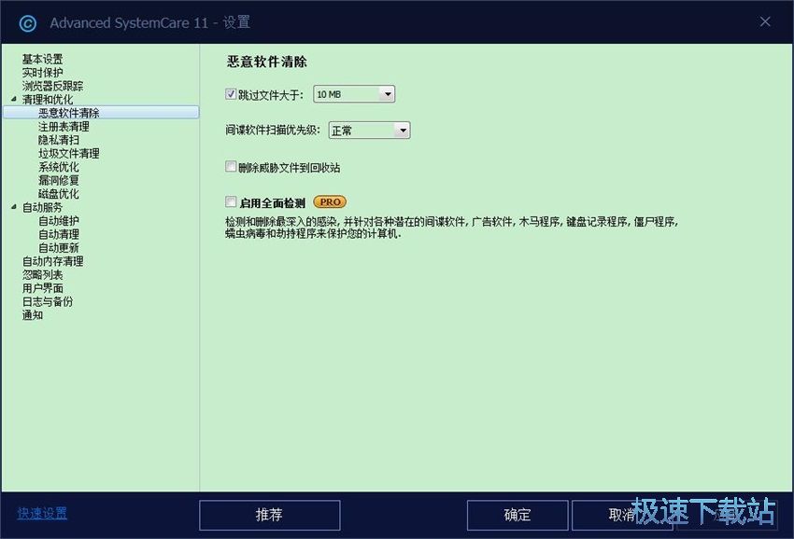This screenshot has height=539, width=794.
Task: Open 系统优化 settings
Action: click(58, 167)
